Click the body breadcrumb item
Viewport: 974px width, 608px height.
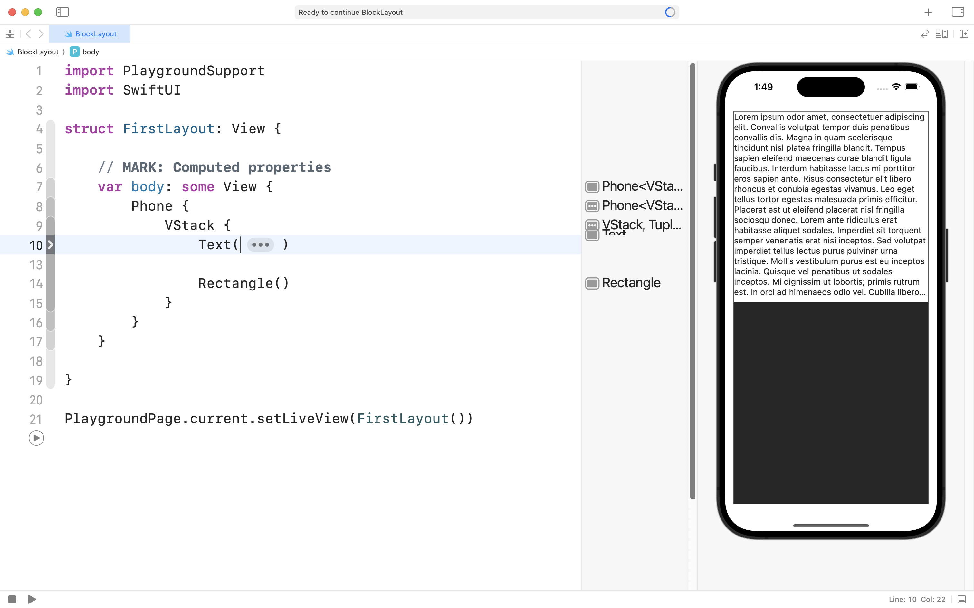pos(90,52)
